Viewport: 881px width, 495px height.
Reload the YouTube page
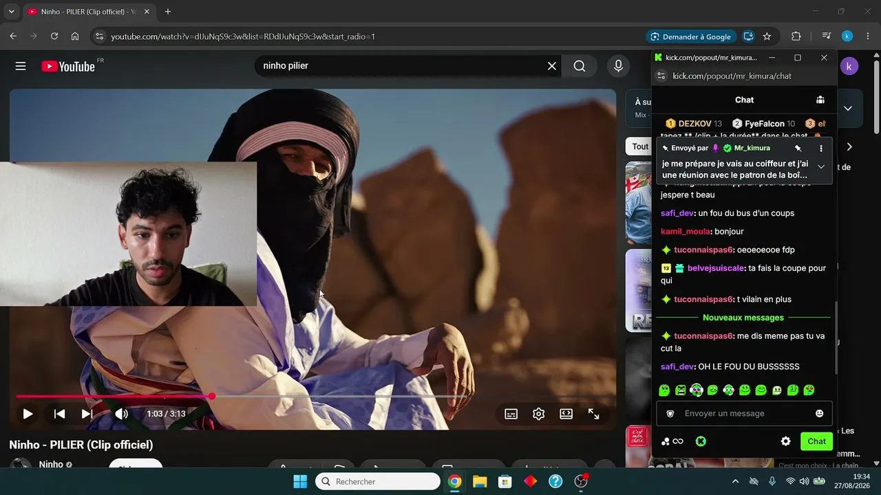pos(54,36)
